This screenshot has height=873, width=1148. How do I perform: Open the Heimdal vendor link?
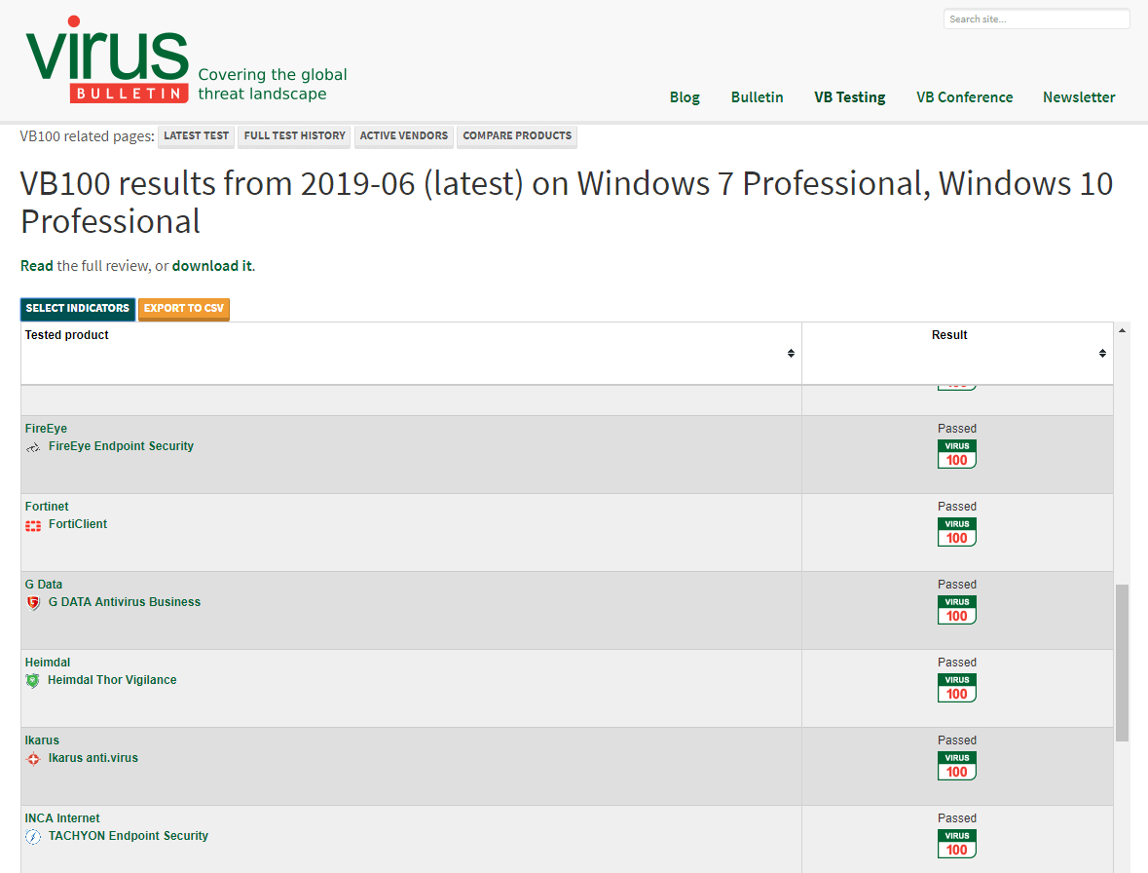coord(48,663)
